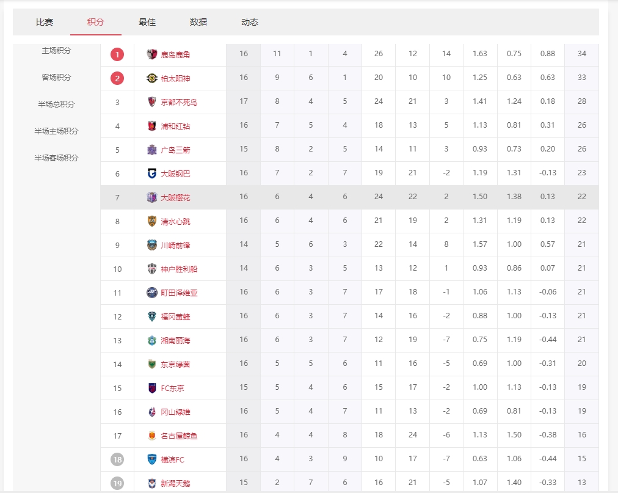Click the 名古屋鲸鱼 team logo icon
The height and width of the screenshot is (493, 618).
coord(152,436)
